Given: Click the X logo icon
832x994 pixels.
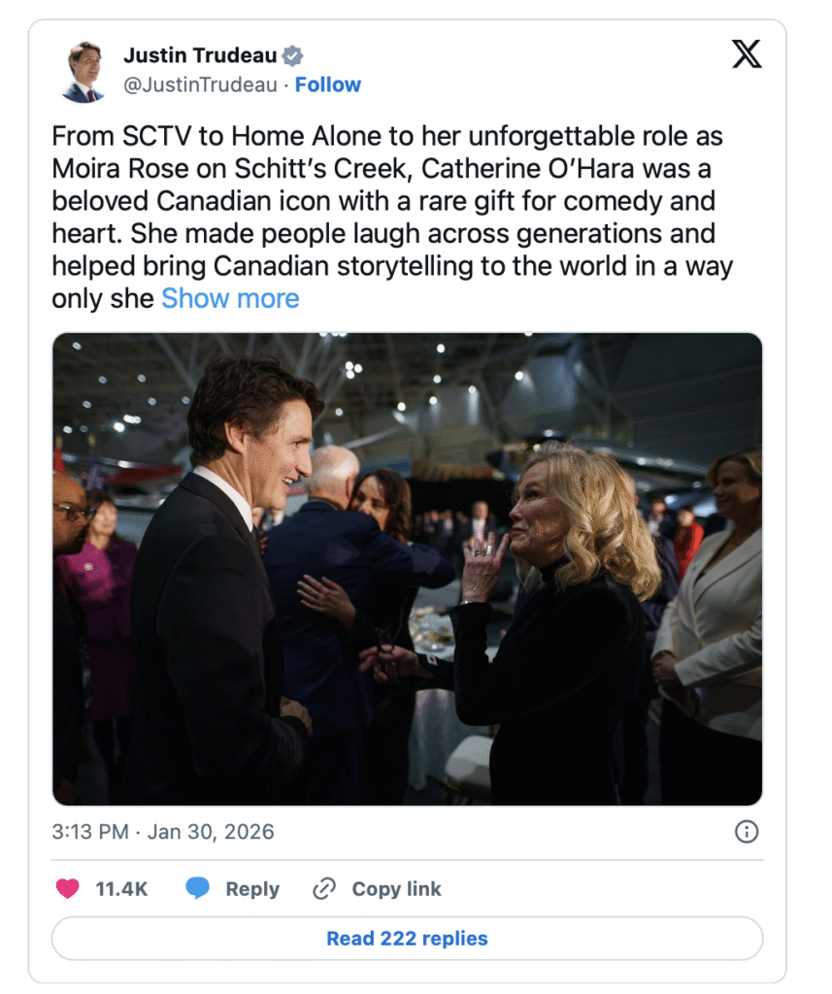Looking at the screenshot, I should (x=746, y=54).
